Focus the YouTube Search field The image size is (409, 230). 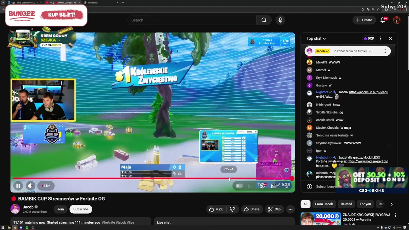pos(192,20)
